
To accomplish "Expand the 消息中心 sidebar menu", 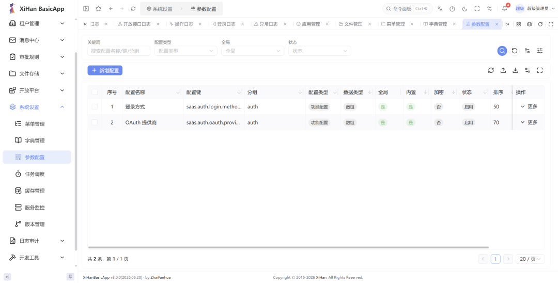I will pos(37,40).
